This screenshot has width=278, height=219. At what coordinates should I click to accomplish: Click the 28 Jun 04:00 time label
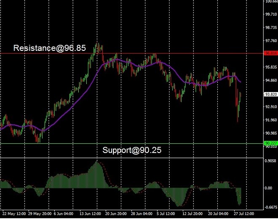click(142, 214)
